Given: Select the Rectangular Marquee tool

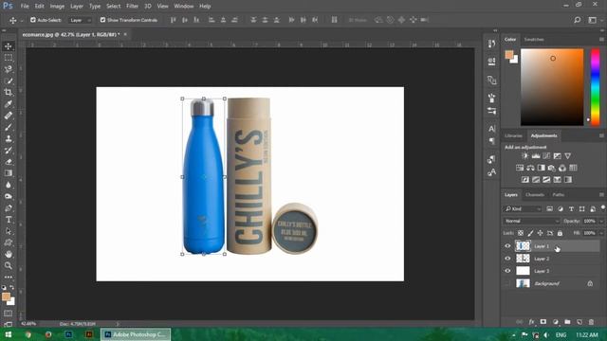Looking at the screenshot, I should coord(9,58).
